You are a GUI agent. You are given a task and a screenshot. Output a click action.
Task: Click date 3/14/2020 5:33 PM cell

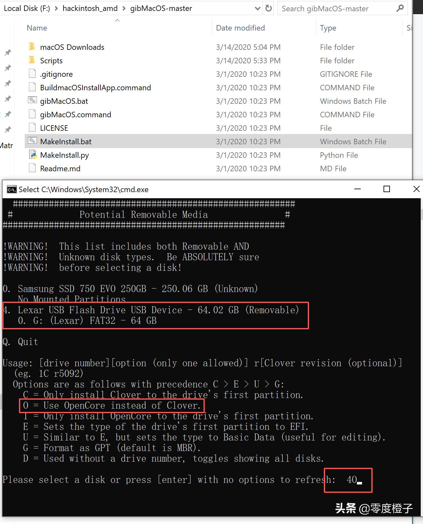click(x=248, y=61)
